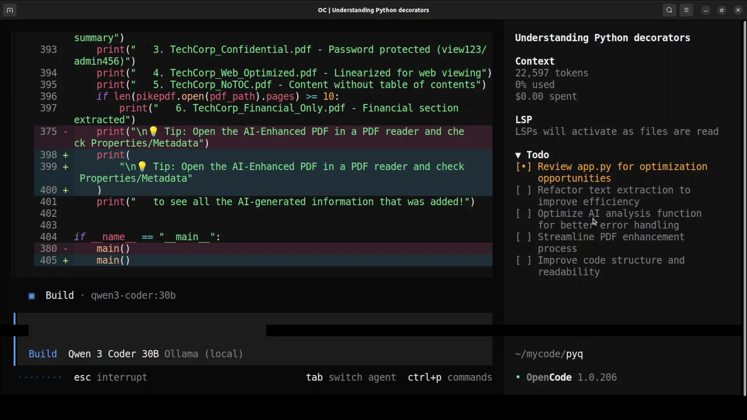
Task: Toggle the Review app.py todo checkbox
Action: coord(524,167)
